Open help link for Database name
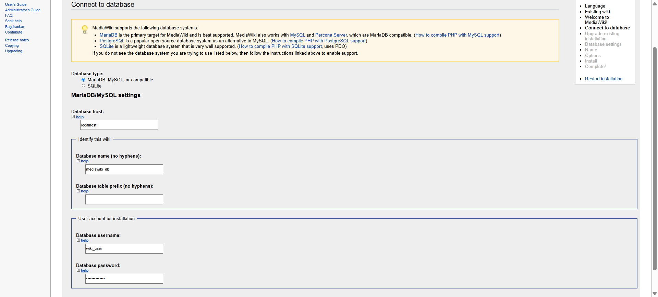This screenshot has height=297, width=658. pyautogui.click(x=85, y=161)
